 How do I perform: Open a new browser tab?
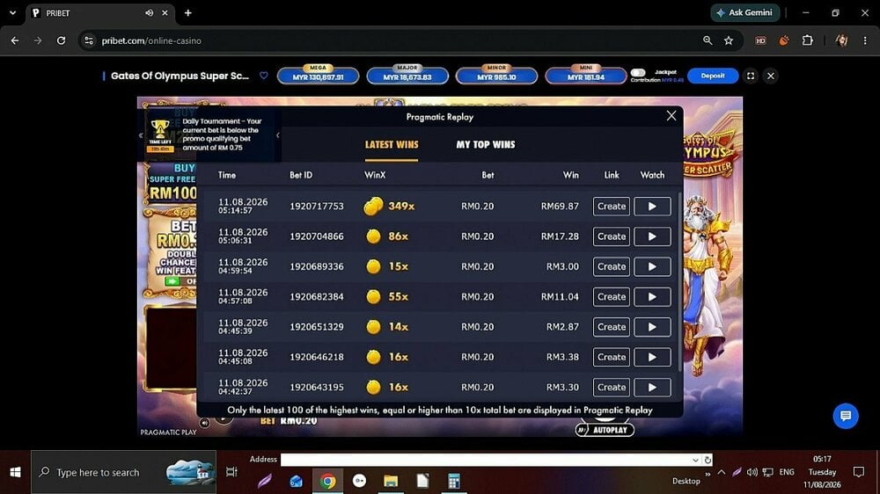[188, 13]
